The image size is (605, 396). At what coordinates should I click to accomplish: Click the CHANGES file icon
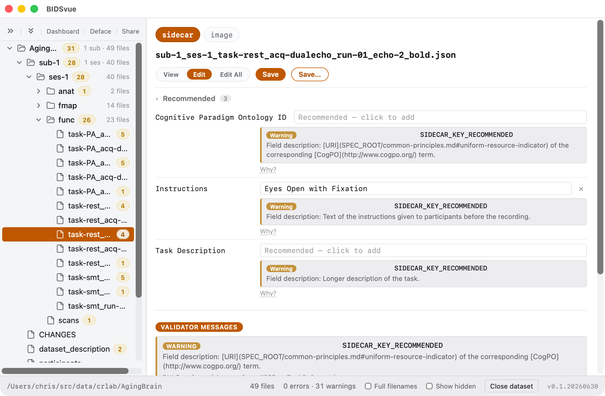coord(31,335)
